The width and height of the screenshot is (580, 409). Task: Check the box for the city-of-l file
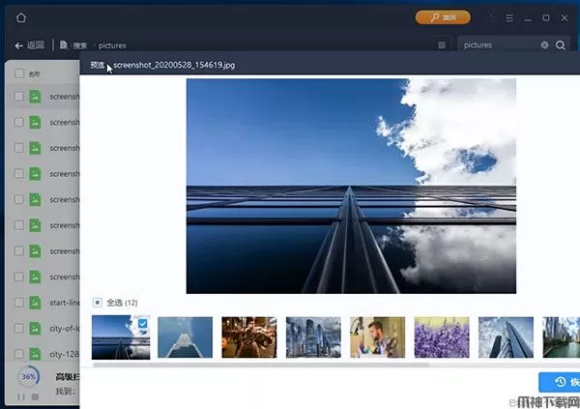pos(19,329)
